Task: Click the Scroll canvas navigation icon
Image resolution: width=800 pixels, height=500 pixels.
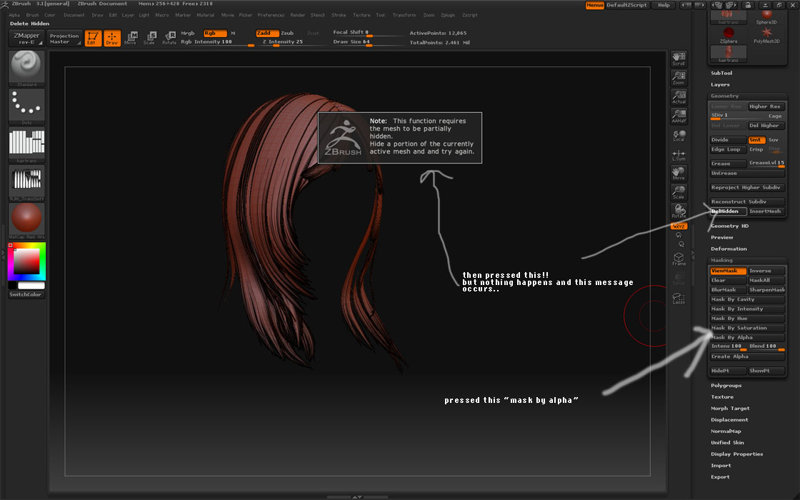Action: [679, 59]
